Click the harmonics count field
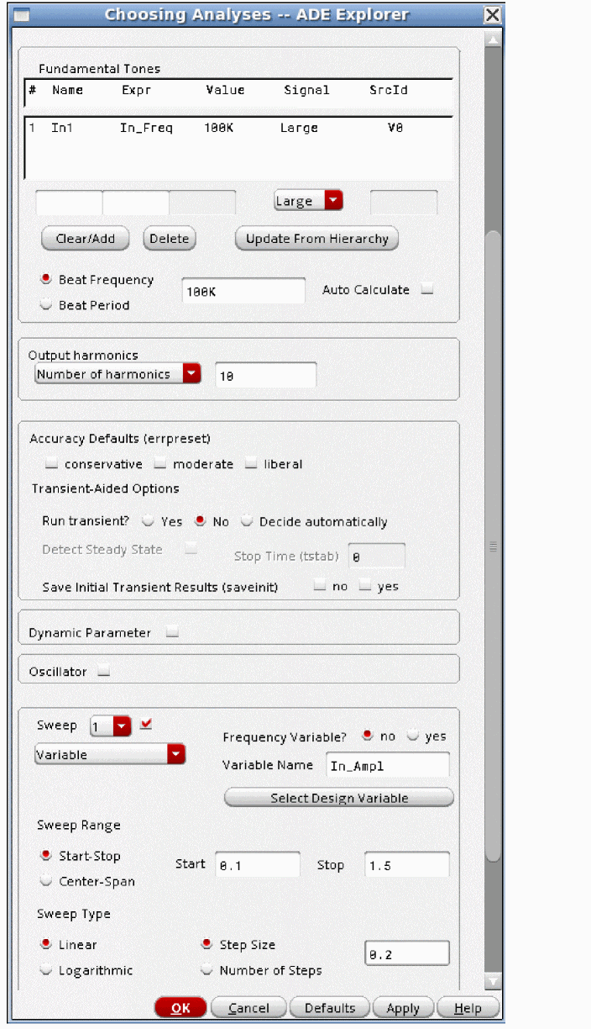This screenshot has height=1029, width=591. tap(266, 375)
